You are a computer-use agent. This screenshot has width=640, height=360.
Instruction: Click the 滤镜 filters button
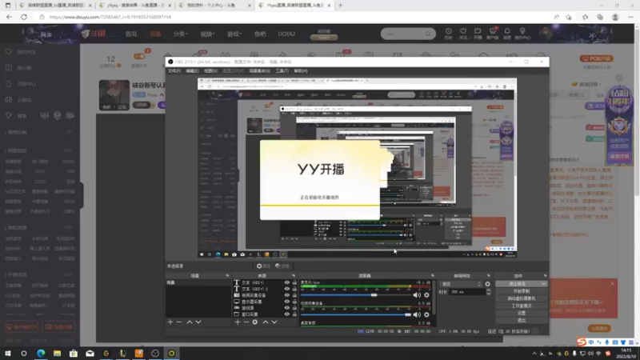[x=282, y=266]
